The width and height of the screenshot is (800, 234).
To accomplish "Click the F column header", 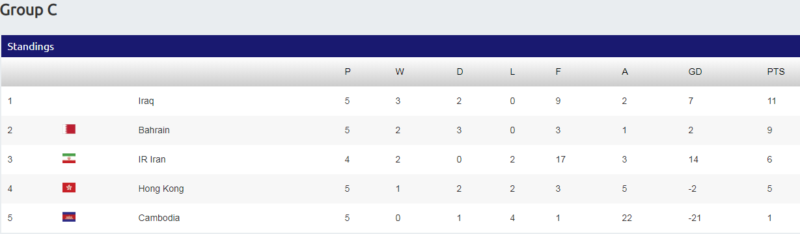I will click(558, 72).
